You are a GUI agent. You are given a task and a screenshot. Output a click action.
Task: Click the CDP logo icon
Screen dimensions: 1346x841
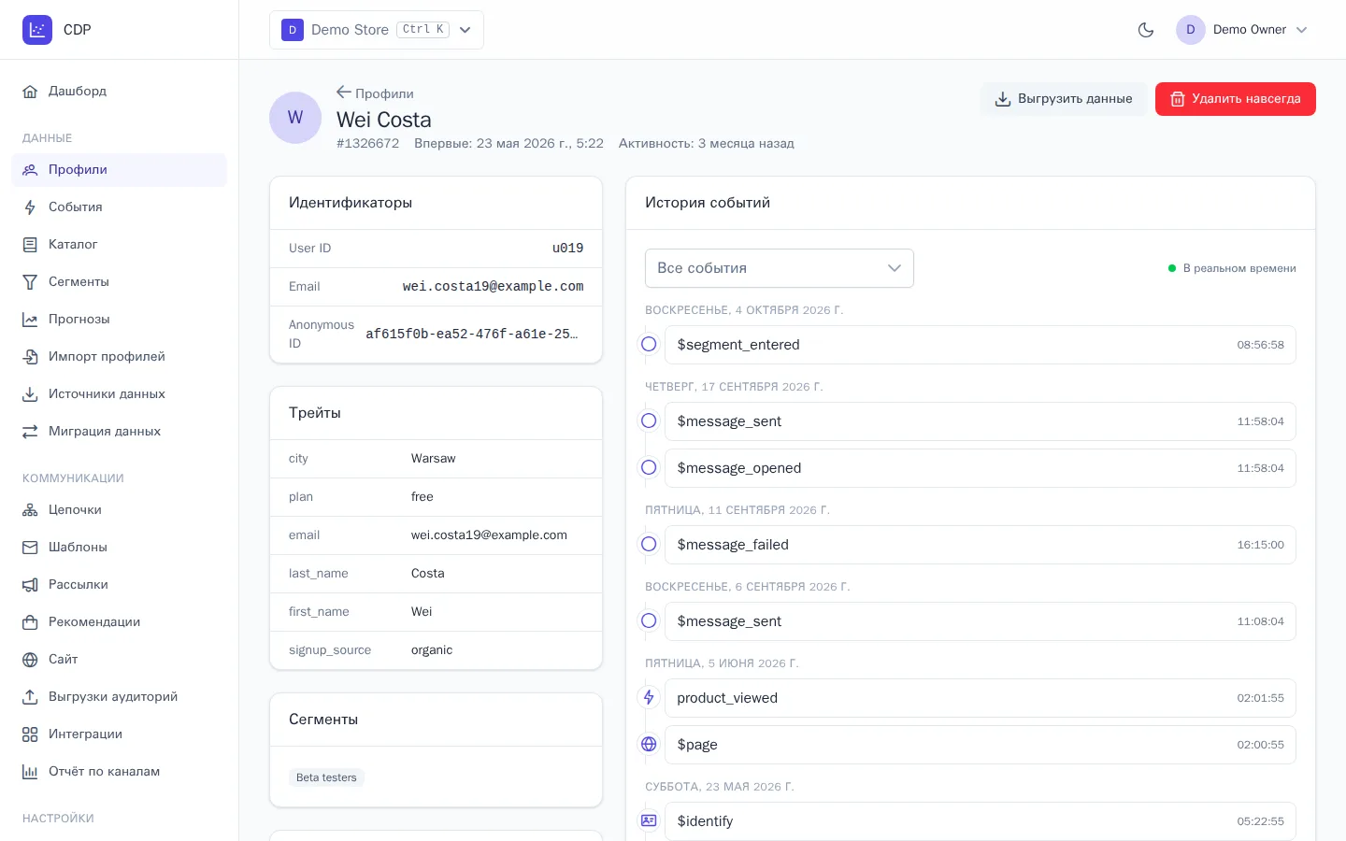37,30
